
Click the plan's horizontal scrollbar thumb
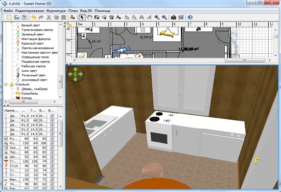(x=245, y=60)
